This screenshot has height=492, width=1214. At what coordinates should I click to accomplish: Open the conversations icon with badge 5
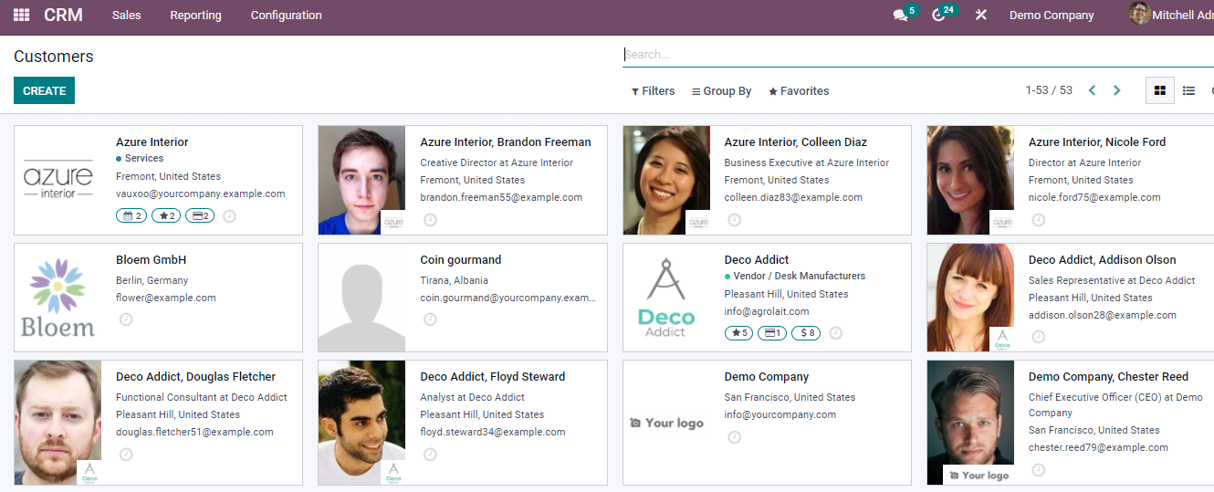click(x=900, y=16)
